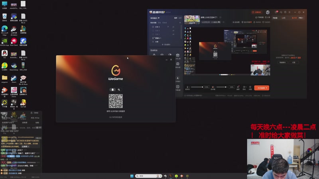
Task: Click speaker volume percentage field
Action: 232,87
